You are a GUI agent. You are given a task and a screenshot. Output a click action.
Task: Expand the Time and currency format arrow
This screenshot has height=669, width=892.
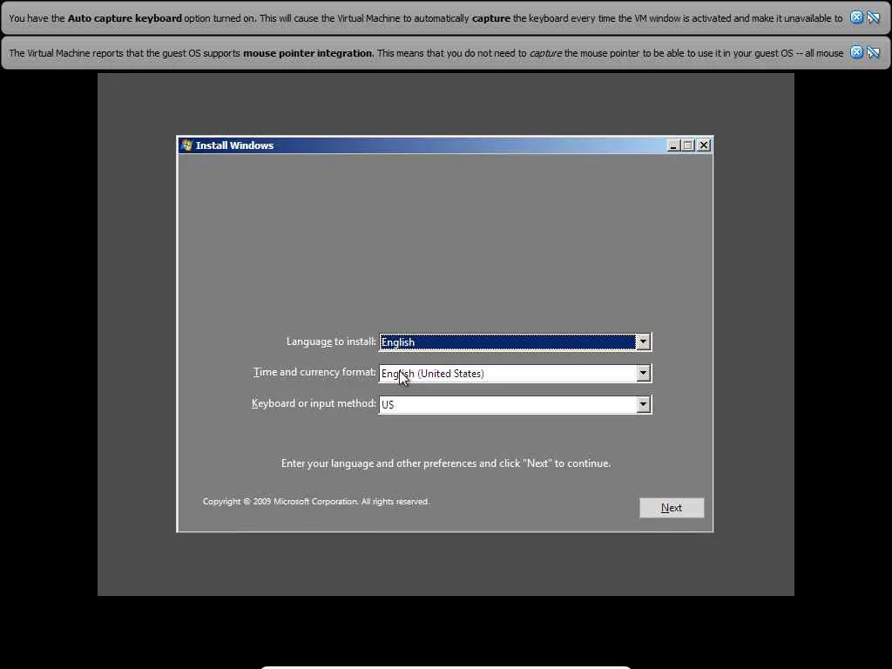pyautogui.click(x=643, y=373)
